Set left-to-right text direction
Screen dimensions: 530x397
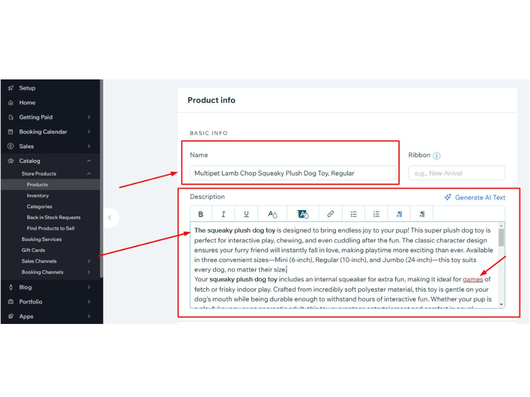tap(399, 214)
